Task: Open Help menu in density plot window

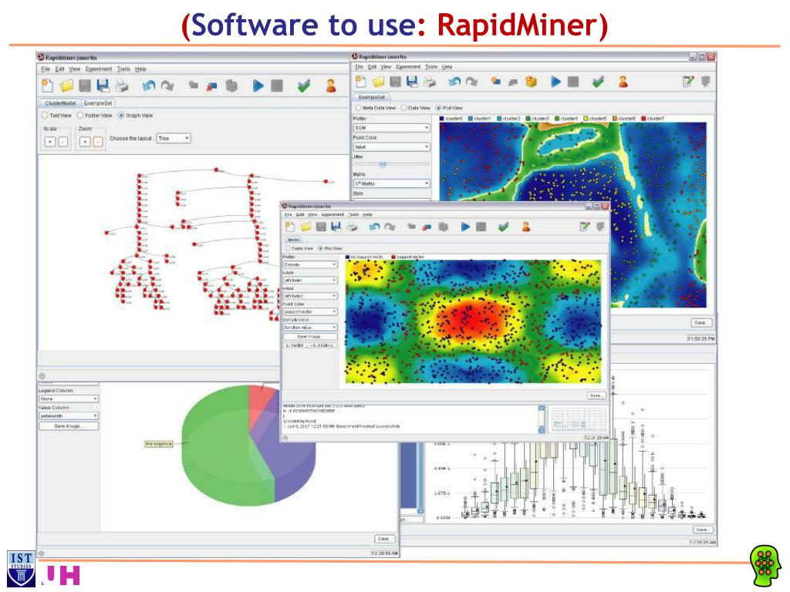Action: coord(367,214)
